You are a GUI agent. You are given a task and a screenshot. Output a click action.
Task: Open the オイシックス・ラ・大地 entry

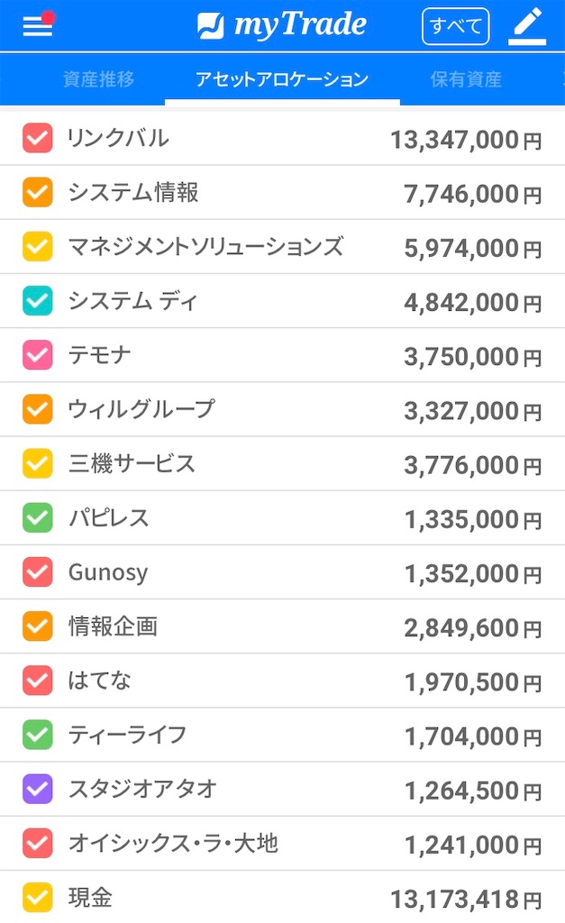point(283,844)
